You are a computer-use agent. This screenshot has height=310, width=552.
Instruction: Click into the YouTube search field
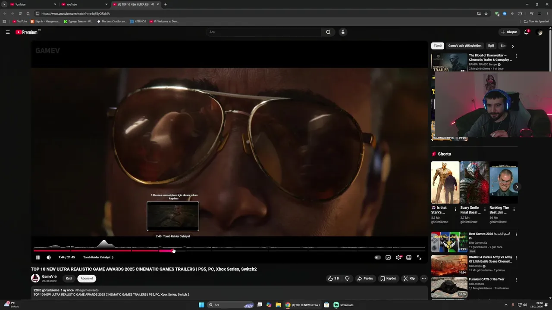coord(264,32)
